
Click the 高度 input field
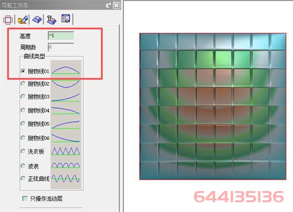[x=61, y=36]
